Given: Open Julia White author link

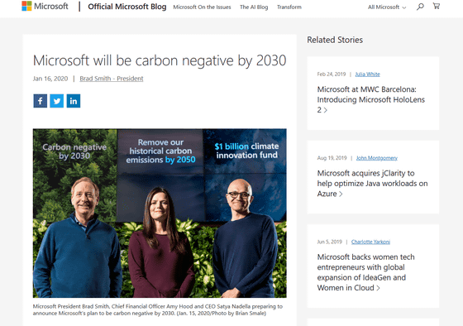Looking at the screenshot, I should coord(368,74).
